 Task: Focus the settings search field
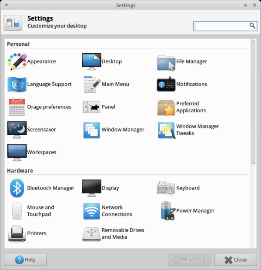tap(225, 26)
